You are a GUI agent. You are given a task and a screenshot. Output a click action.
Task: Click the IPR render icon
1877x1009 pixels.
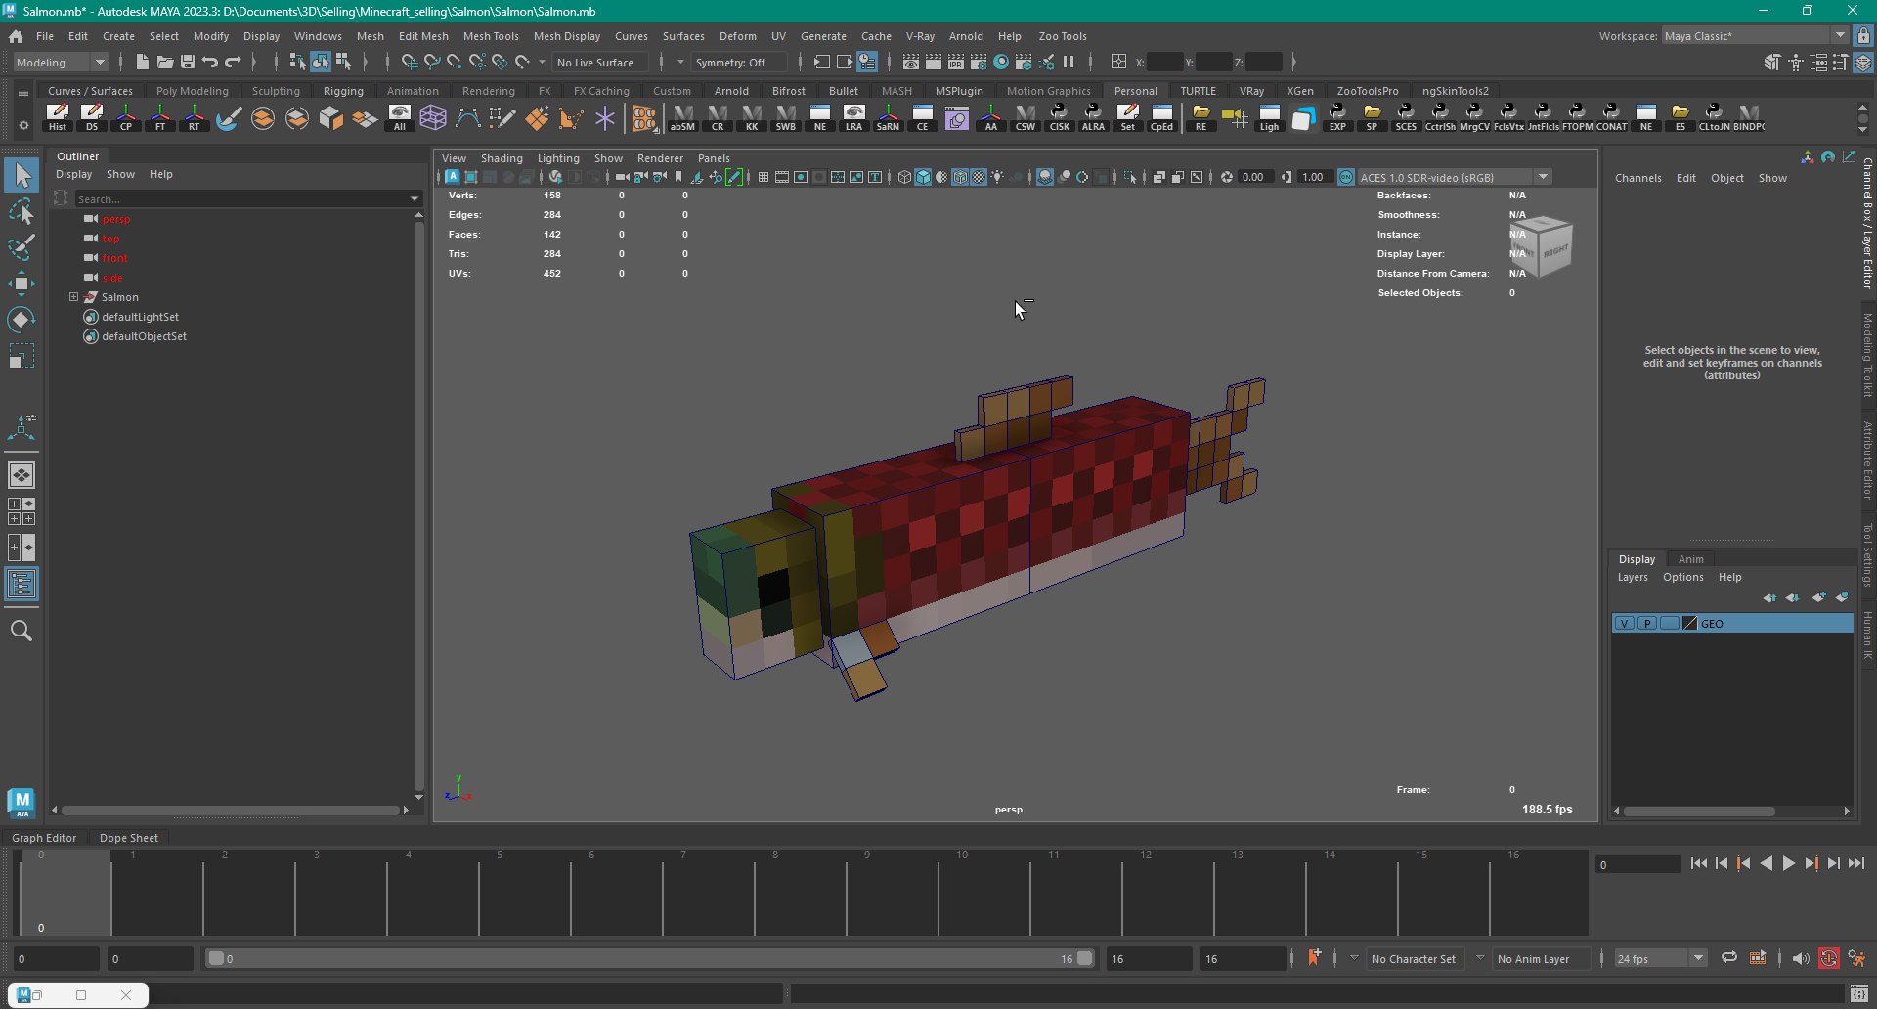(x=956, y=62)
